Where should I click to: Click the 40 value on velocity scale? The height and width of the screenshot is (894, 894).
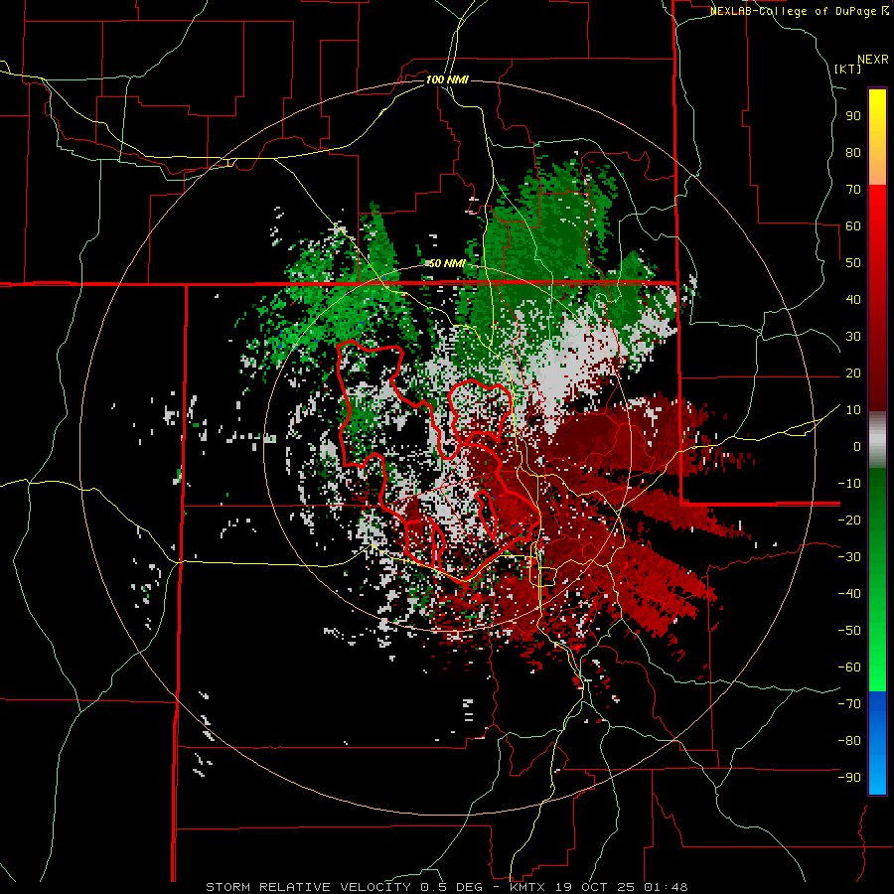(853, 300)
